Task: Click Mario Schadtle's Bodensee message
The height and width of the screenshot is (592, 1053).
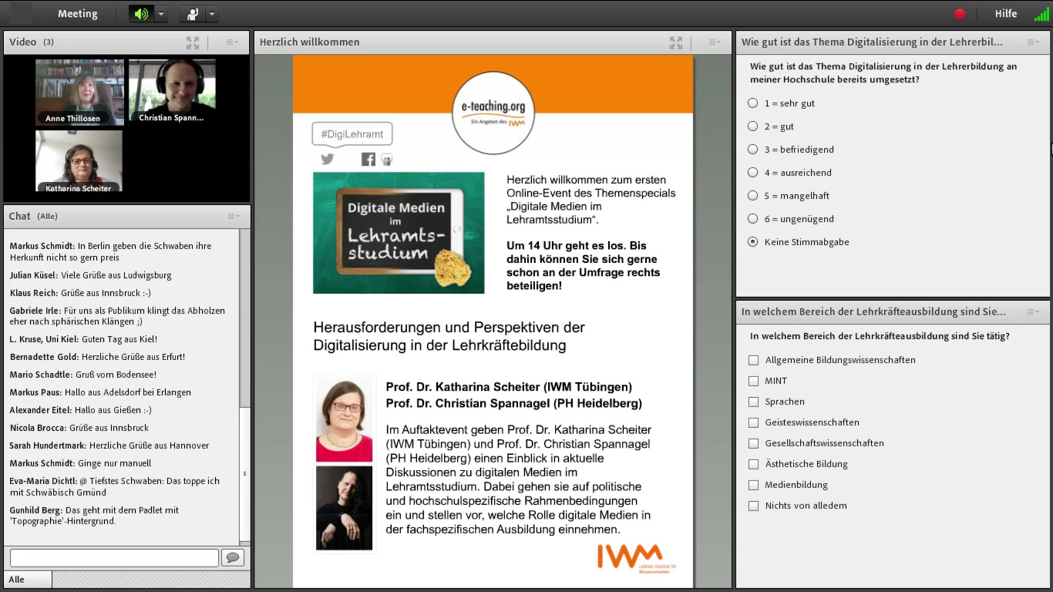Action: (x=83, y=375)
